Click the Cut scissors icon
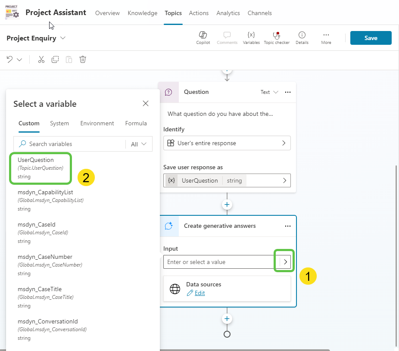This screenshot has height=351, width=399. tap(41, 59)
